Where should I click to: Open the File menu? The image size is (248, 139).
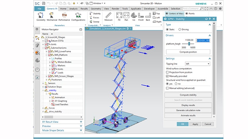[39, 9]
